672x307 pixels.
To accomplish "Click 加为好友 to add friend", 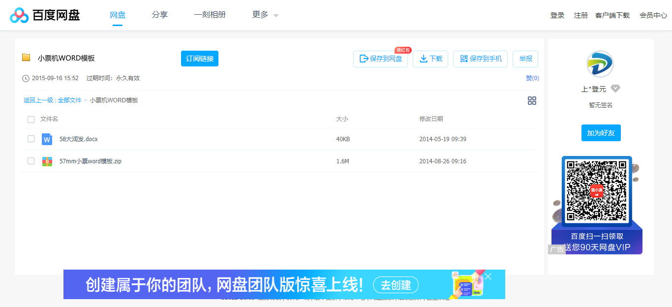I will coord(601,133).
